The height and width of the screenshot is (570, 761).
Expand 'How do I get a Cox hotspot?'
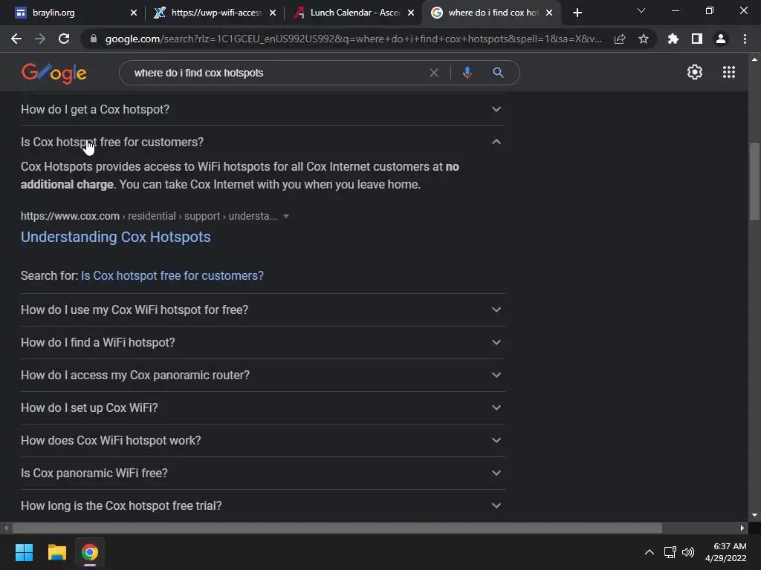(262, 110)
